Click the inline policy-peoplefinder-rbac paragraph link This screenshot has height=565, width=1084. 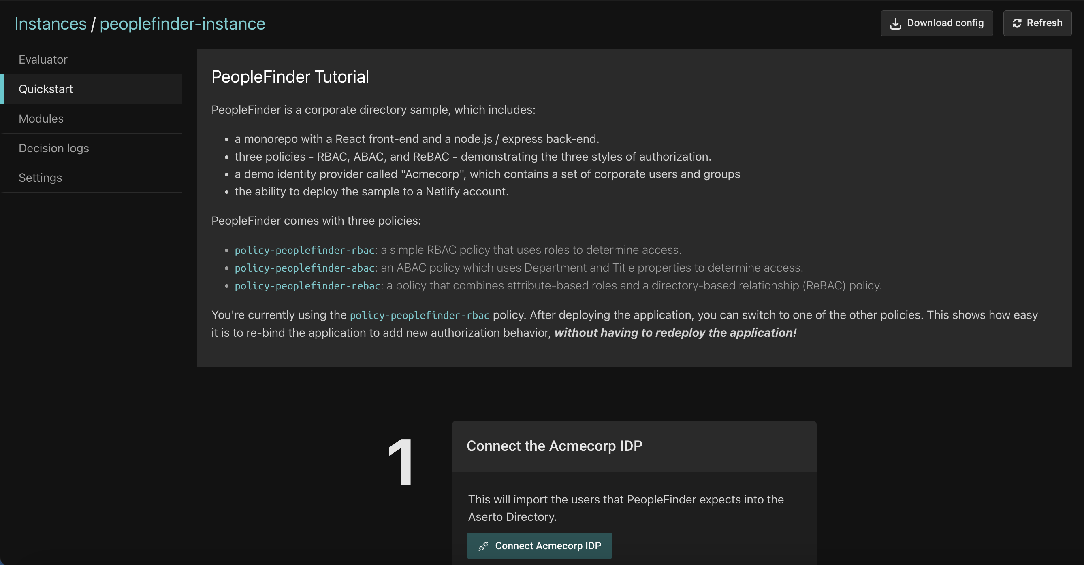(x=419, y=315)
